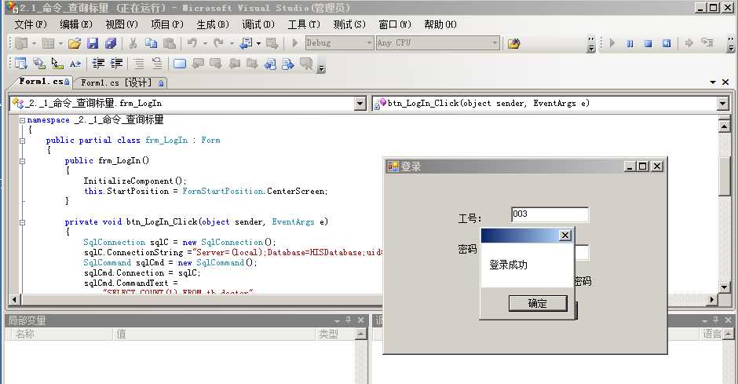Click the Paste clipboard icon
Screen dimensions: 738x384
point(170,43)
